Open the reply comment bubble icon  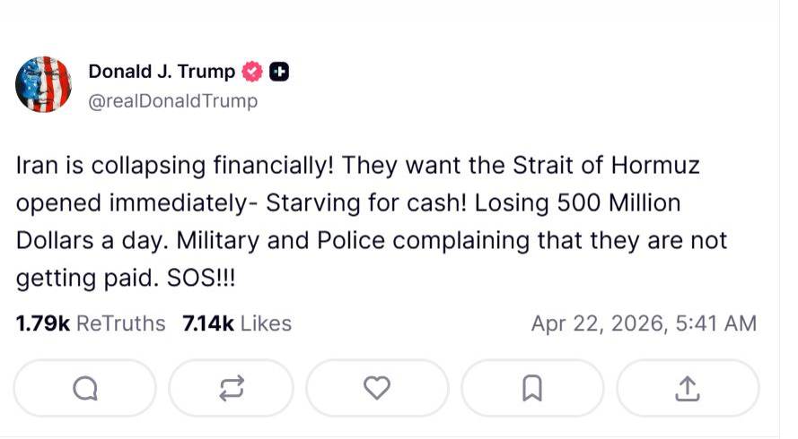(85, 388)
